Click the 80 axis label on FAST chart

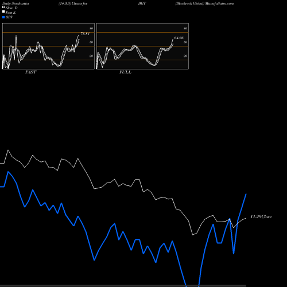pyautogui.click(x=91, y=28)
